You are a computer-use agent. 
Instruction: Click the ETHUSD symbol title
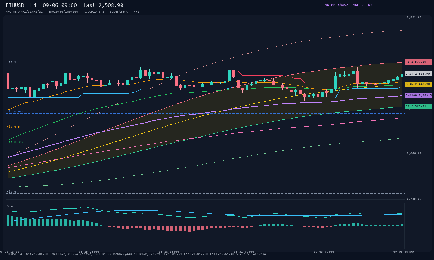click(x=16, y=5)
